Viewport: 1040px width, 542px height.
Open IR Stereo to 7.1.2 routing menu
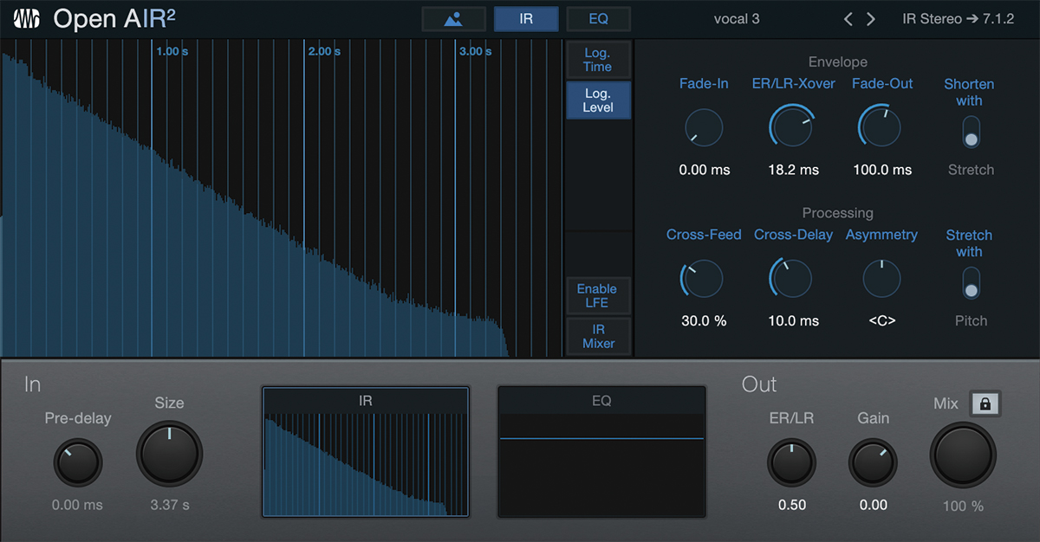(x=959, y=18)
